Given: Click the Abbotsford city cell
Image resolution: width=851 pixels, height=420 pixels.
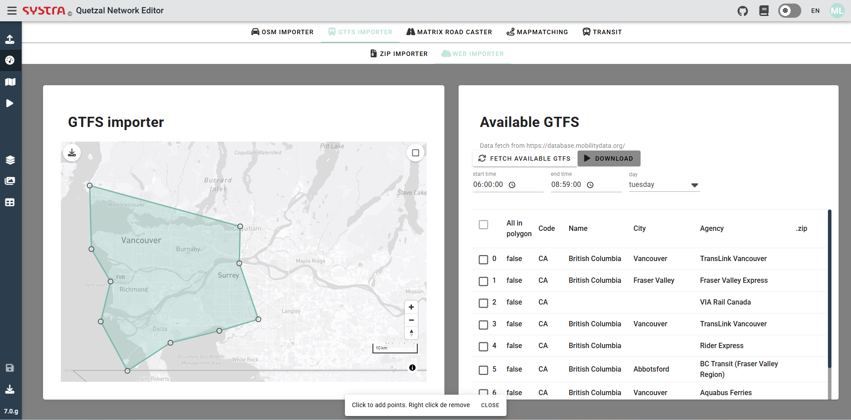Looking at the screenshot, I should click(651, 369).
